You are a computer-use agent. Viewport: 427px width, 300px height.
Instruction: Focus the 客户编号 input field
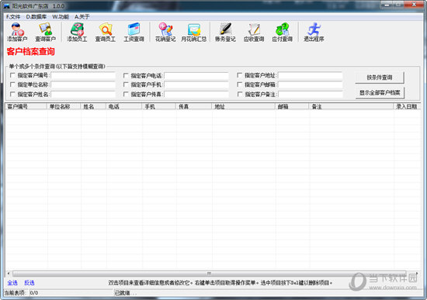point(83,75)
